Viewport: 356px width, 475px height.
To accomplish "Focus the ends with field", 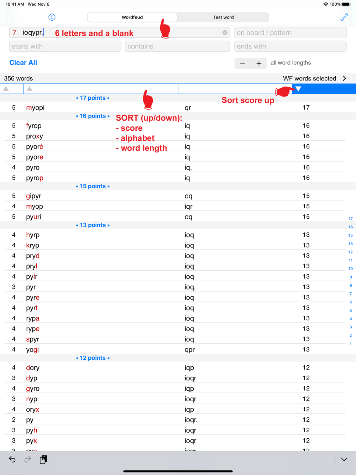I will click(x=290, y=46).
